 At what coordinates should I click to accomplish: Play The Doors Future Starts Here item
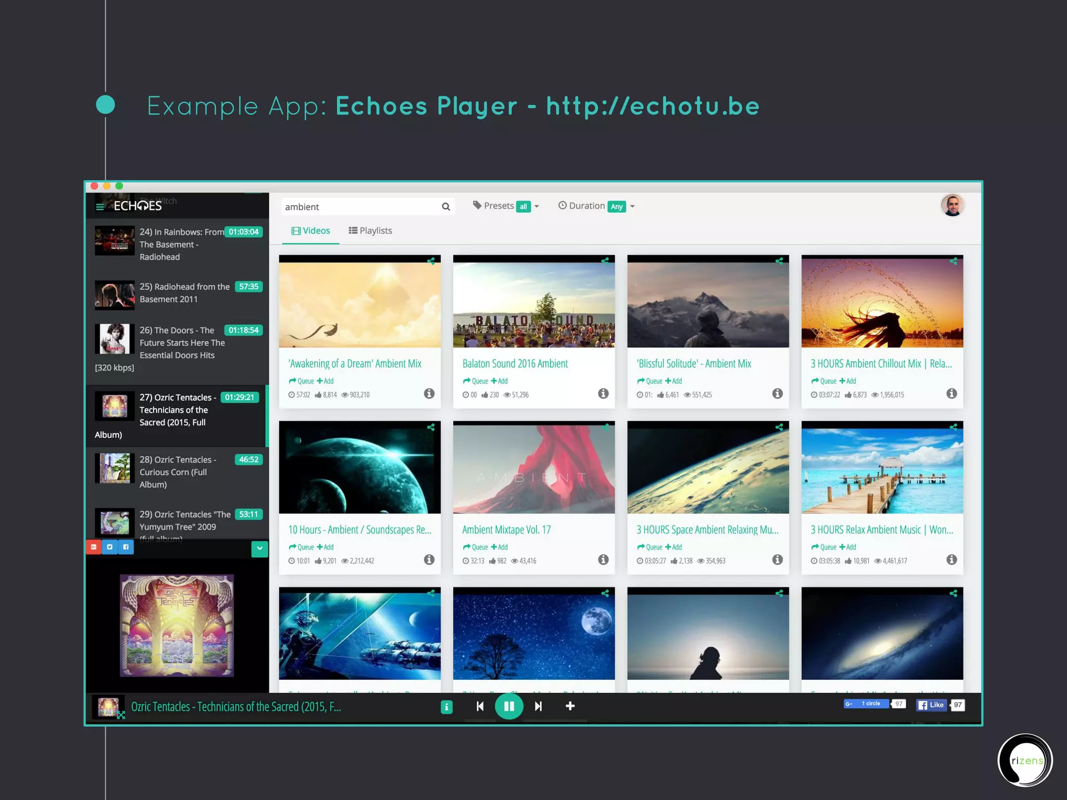pyautogui.click(x=177, y=348)
